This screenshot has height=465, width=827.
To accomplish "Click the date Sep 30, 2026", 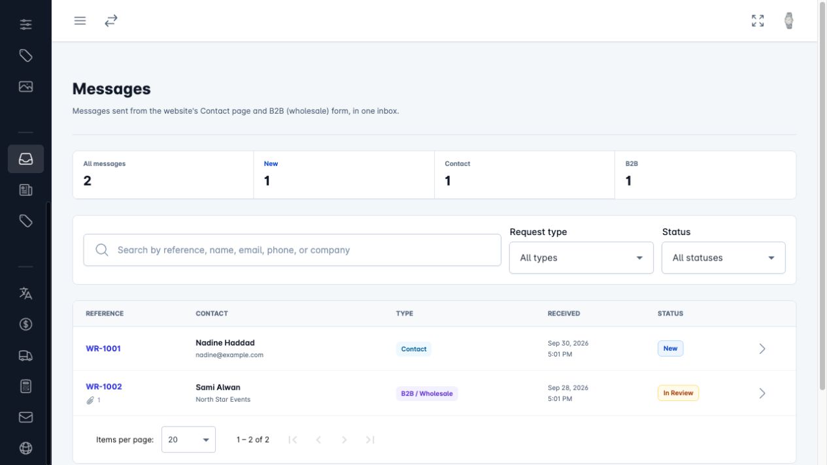I will (x=568, y=343).
